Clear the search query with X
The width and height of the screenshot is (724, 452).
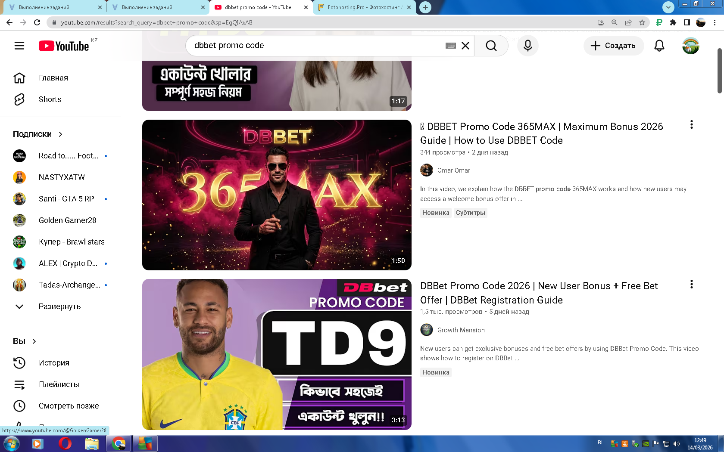465,46
